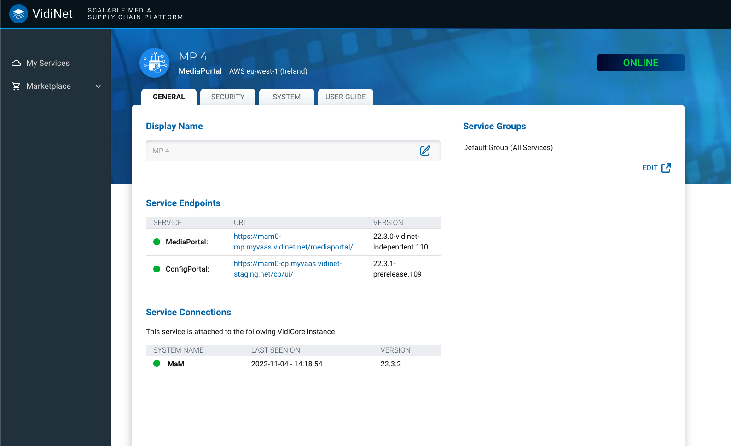
Task: Click the green status dot beside MediaPortal
Action: click(x=157, y=242)
